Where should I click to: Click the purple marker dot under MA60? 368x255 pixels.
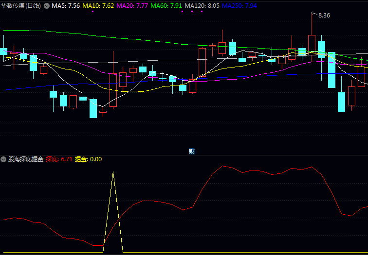183,12
